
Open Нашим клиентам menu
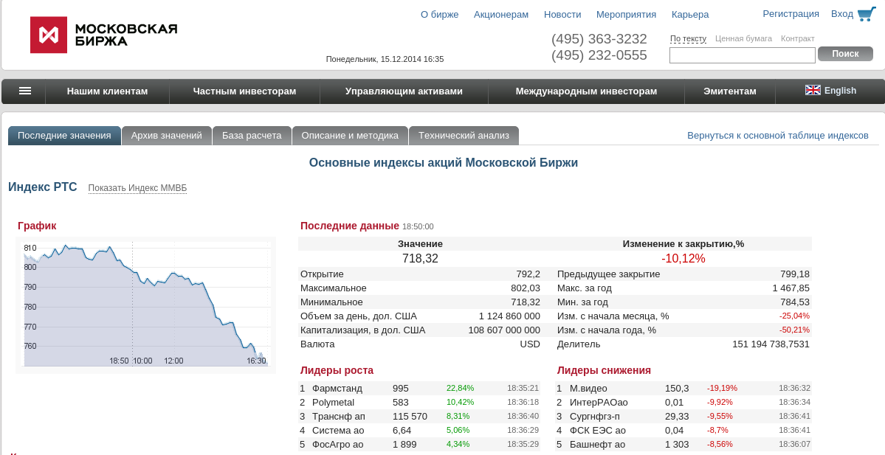pos(107,91)
